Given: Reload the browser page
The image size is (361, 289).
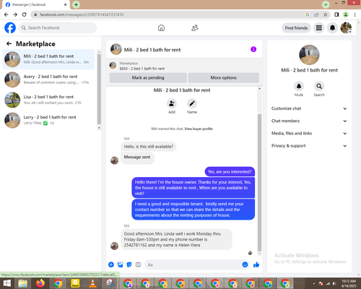Looking at the screenshot, I should click(x=25, y=14).
